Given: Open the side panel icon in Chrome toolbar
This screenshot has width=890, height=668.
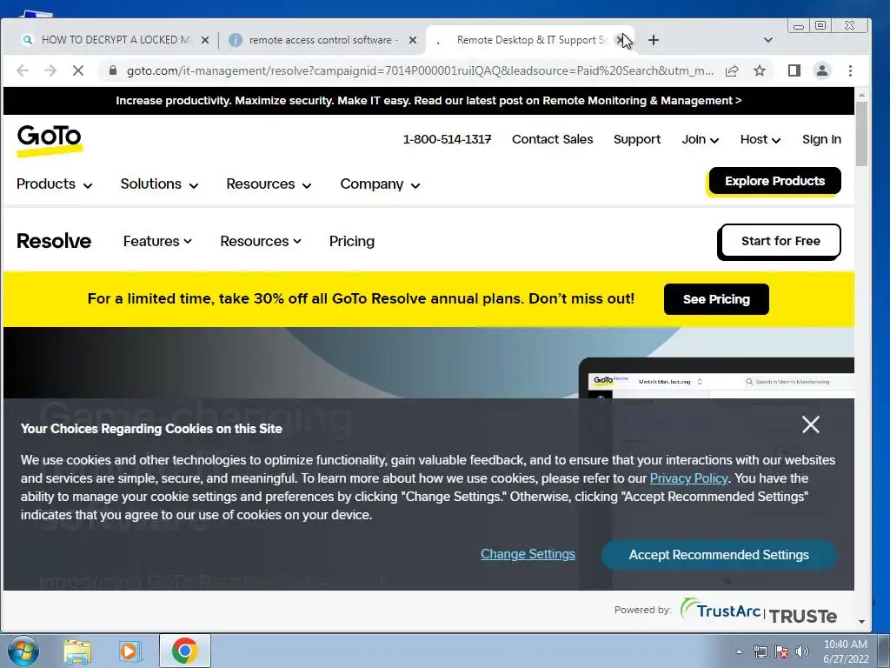Looking at the screenshot, I should pos(794,70).
